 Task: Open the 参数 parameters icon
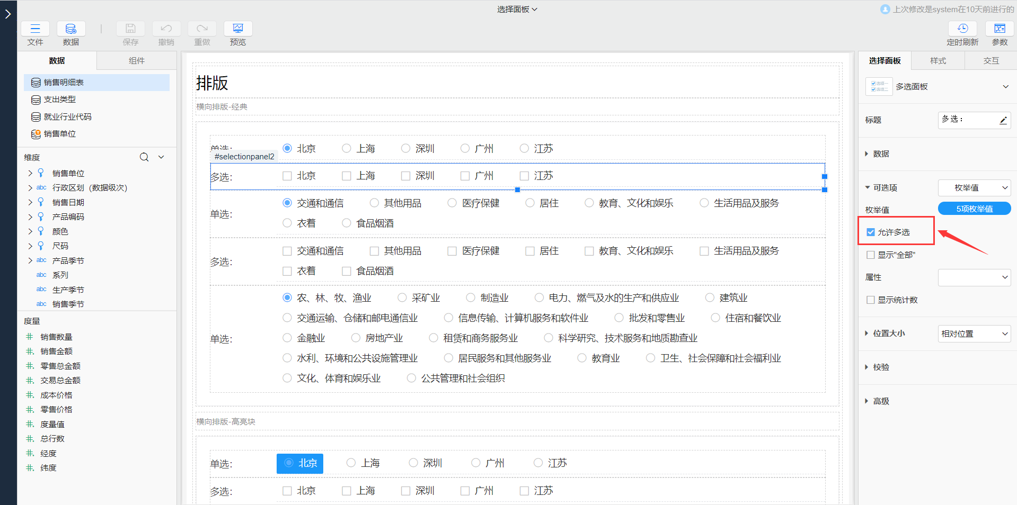1000,29
